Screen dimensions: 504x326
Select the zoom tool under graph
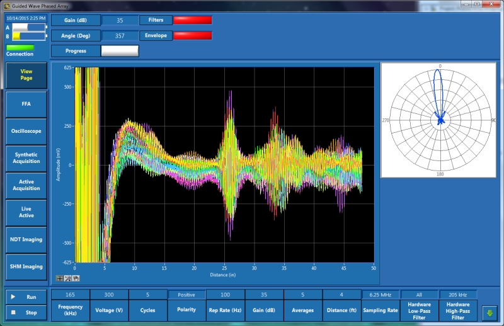point(67,278)
